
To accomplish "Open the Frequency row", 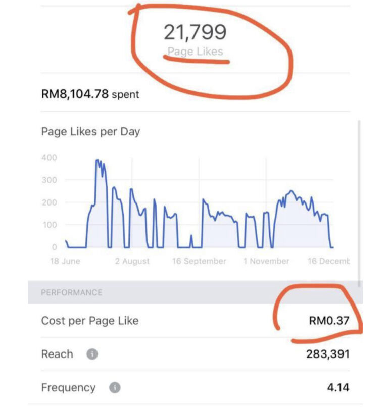I will (x=196, y=387).
